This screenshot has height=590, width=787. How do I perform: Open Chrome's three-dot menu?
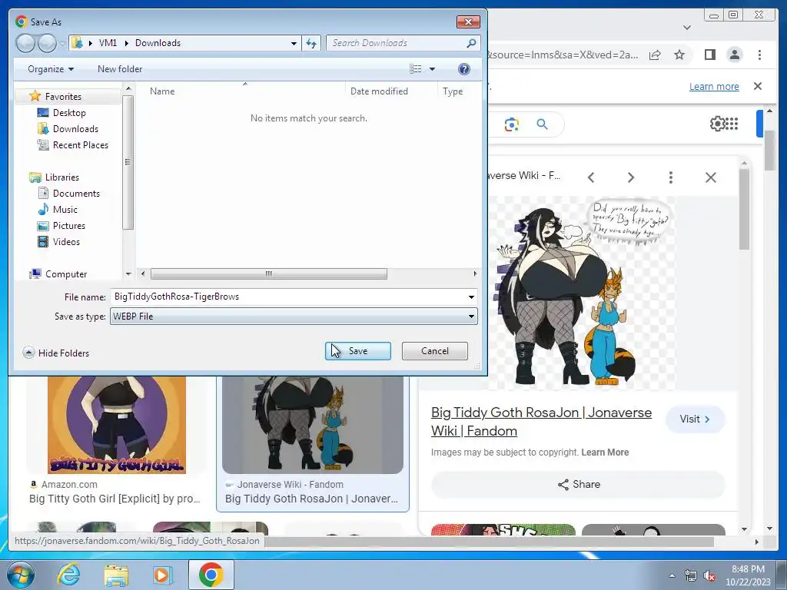pos(759,55)
